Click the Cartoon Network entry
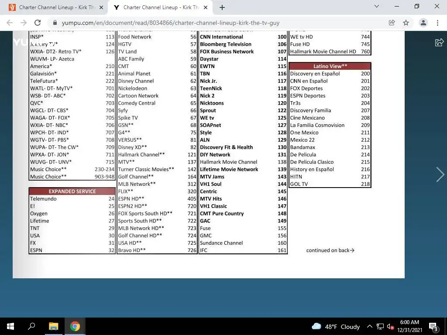The image size is (447, 335). tap(157, 96)
